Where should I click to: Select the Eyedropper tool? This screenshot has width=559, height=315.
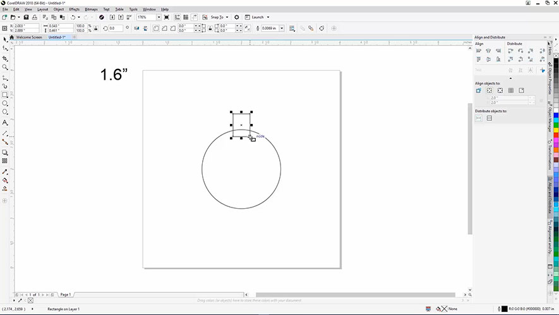[x=5, y=171]
